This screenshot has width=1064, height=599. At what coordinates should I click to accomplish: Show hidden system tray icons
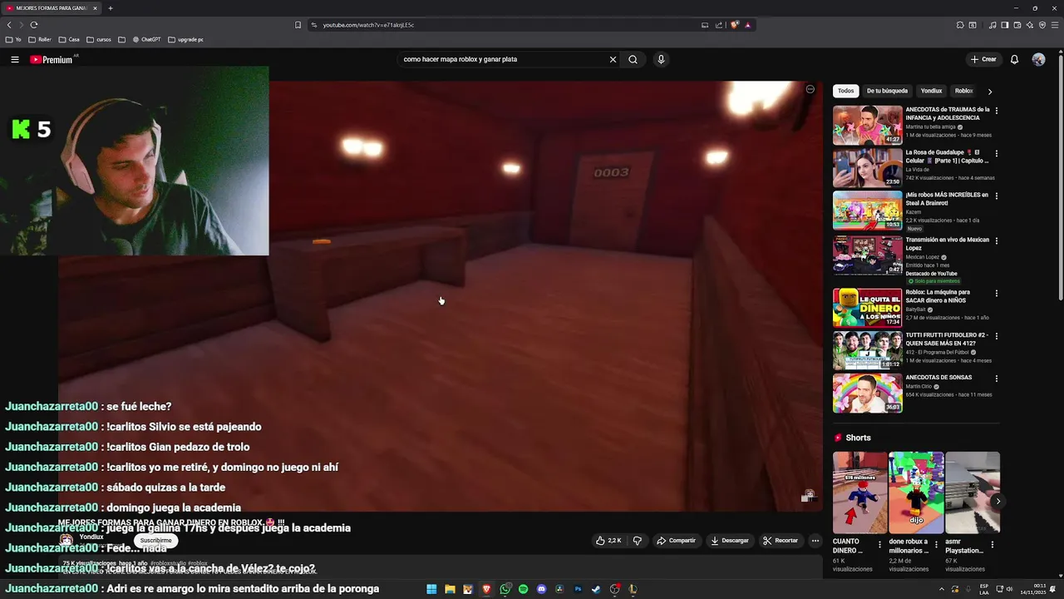[x=942, y=589]
